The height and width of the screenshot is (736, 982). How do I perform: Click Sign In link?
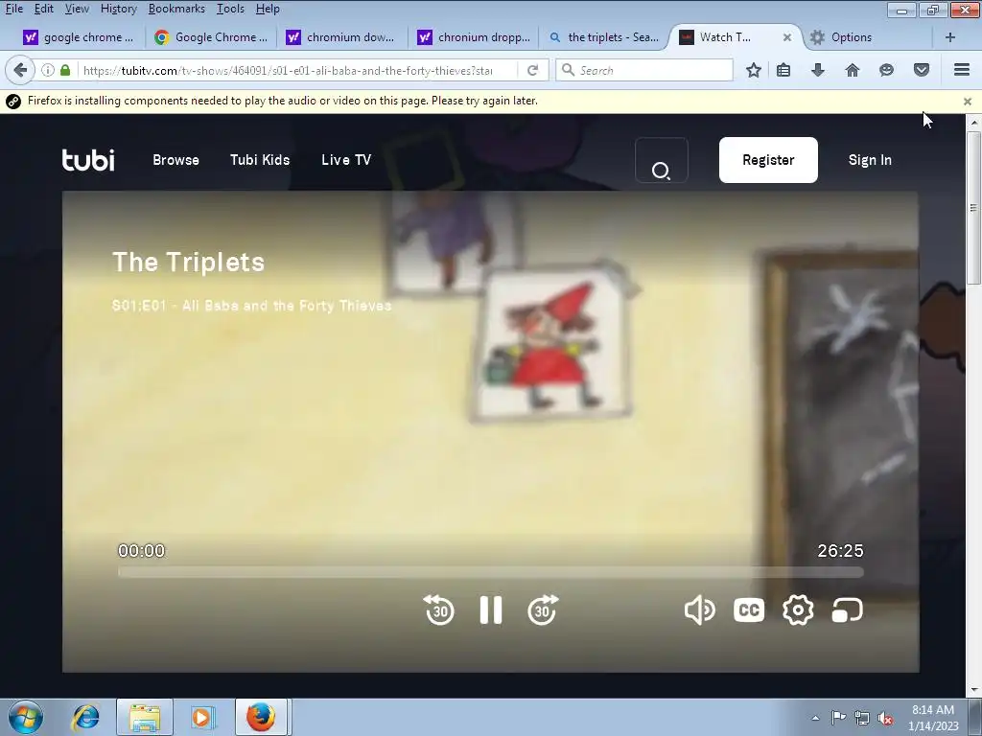pyautogui.click(x=870, y=160)
